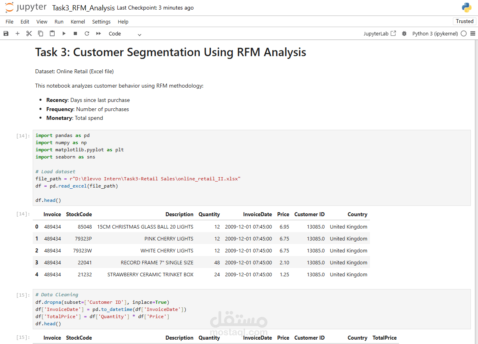
Task: Run the selected cell play icon
Action: coord(64,34)
